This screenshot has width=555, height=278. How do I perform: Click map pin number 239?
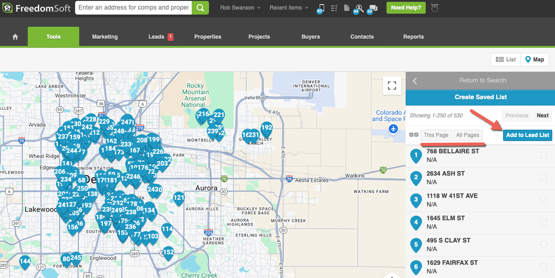click(x=213, y=132)
